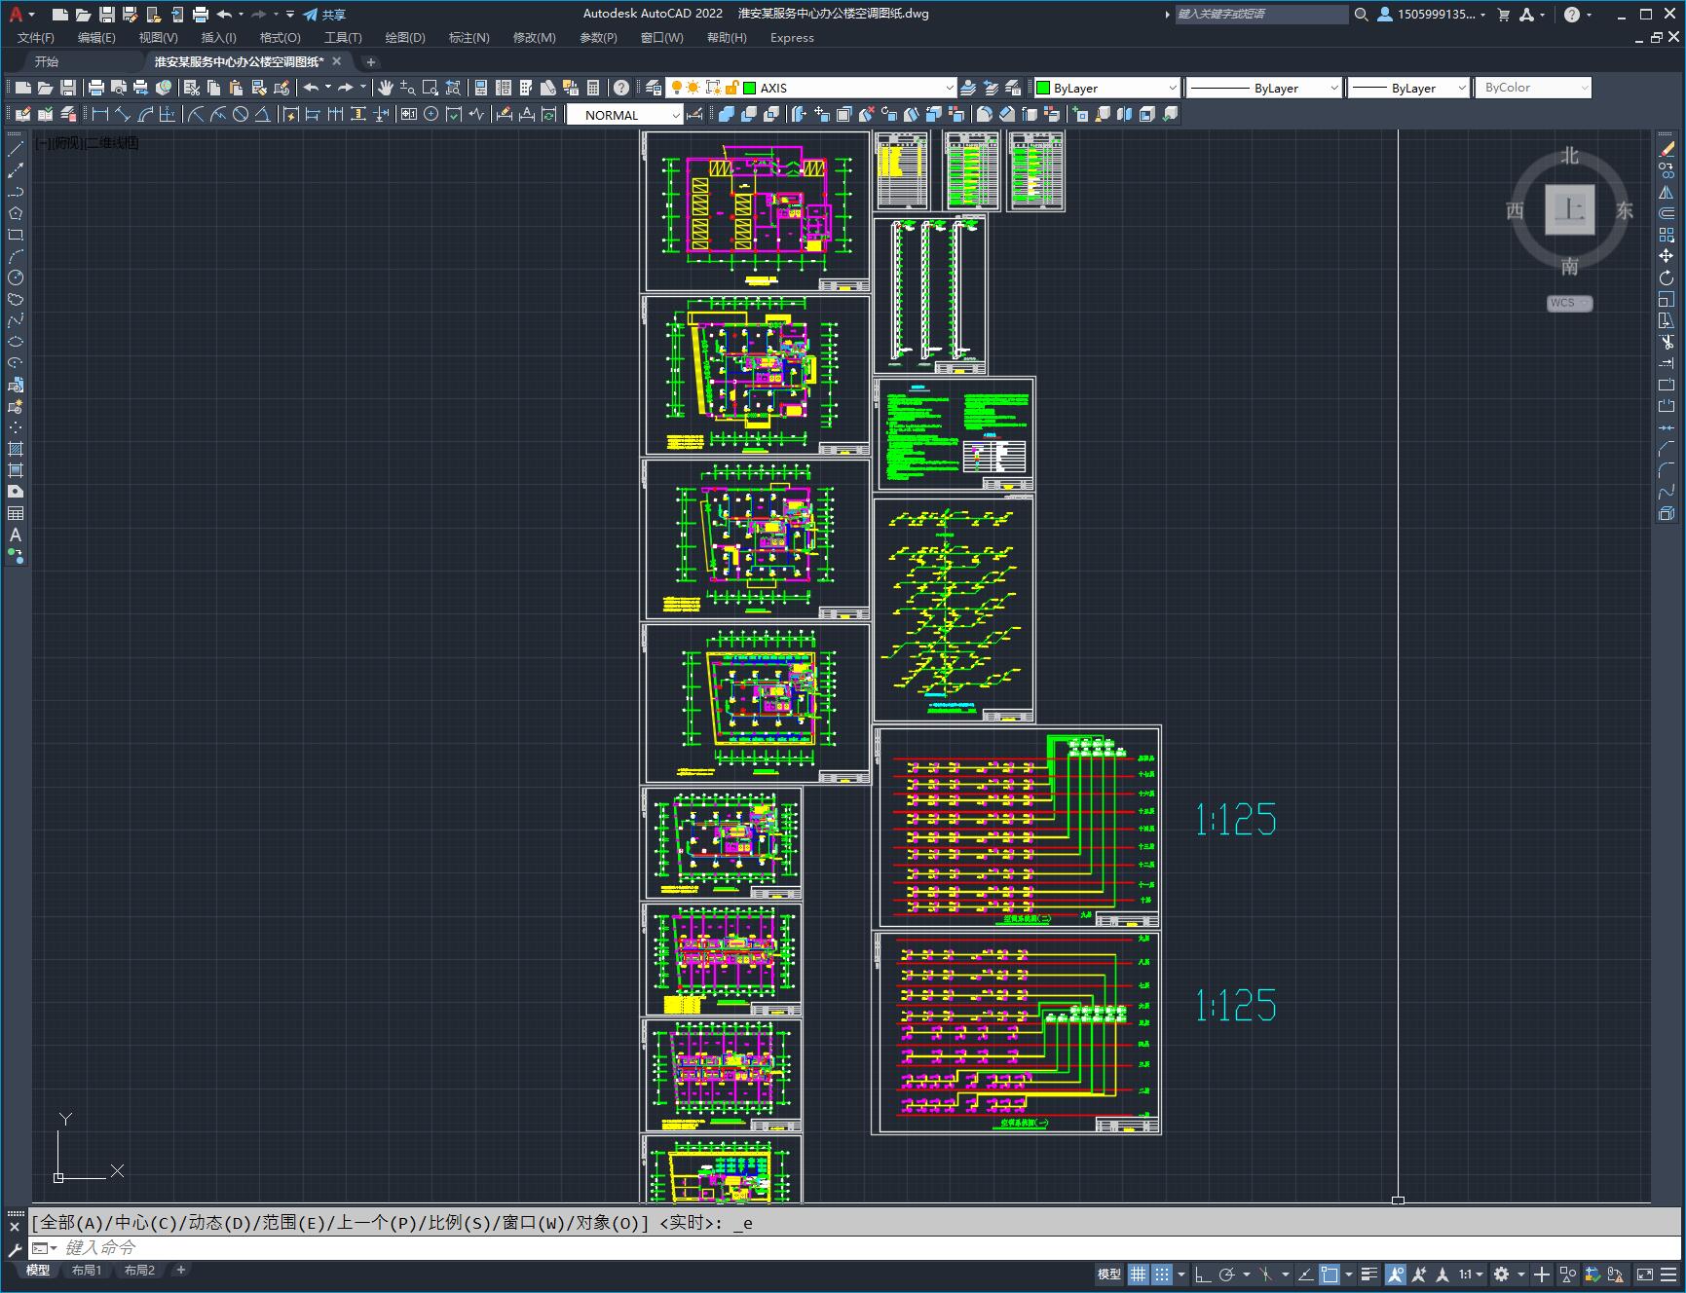1686x1293 pixels.
Task: Open the 绘图(D) menu
Action: point(404,38)
